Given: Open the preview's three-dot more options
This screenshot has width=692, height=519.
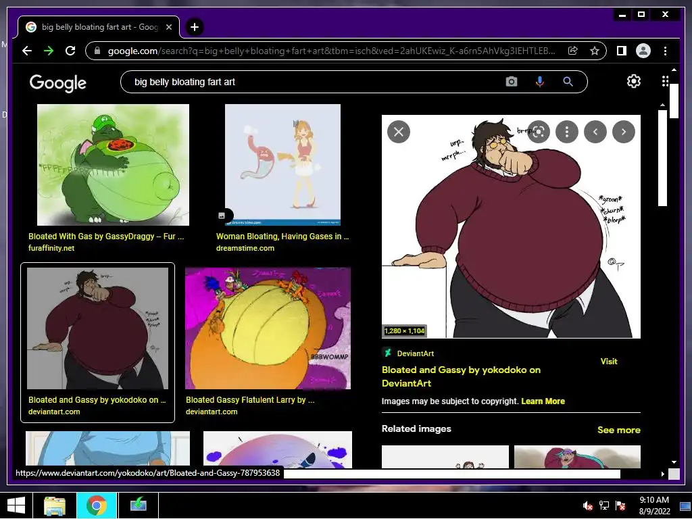Looking at the screenshot, I should [567, 132].
